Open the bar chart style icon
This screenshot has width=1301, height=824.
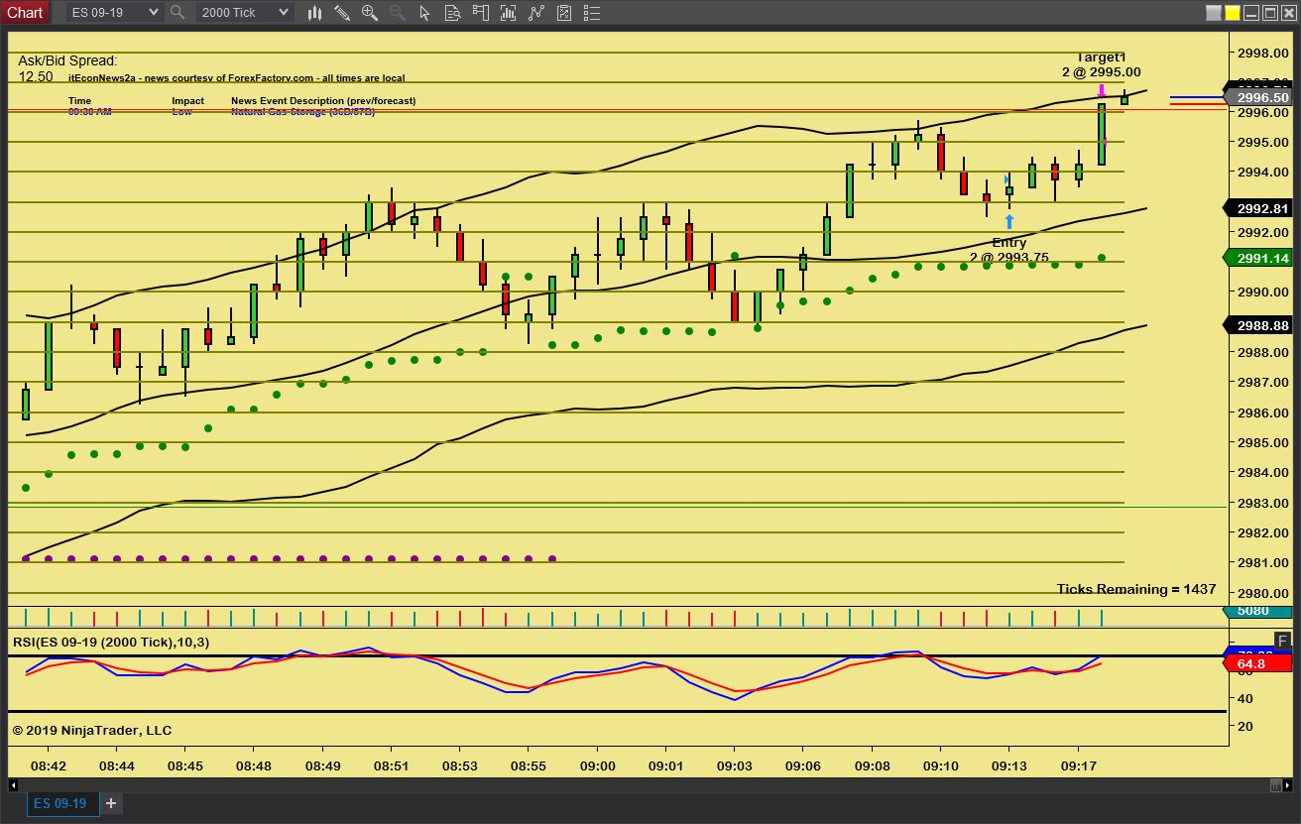(315, 13)
